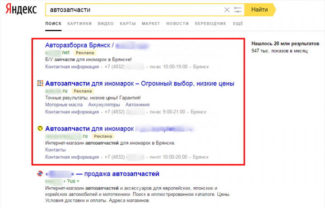The width and height of the screenshot is (325, 208).
Task: Select the Поиск tab
Action: pyautogui.click(x=53, y=24)
